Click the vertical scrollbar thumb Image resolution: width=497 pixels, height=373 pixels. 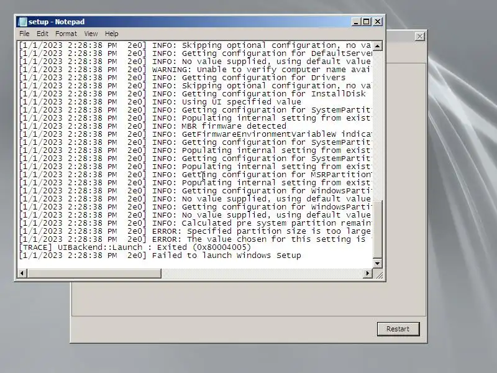tap(377, 229)
